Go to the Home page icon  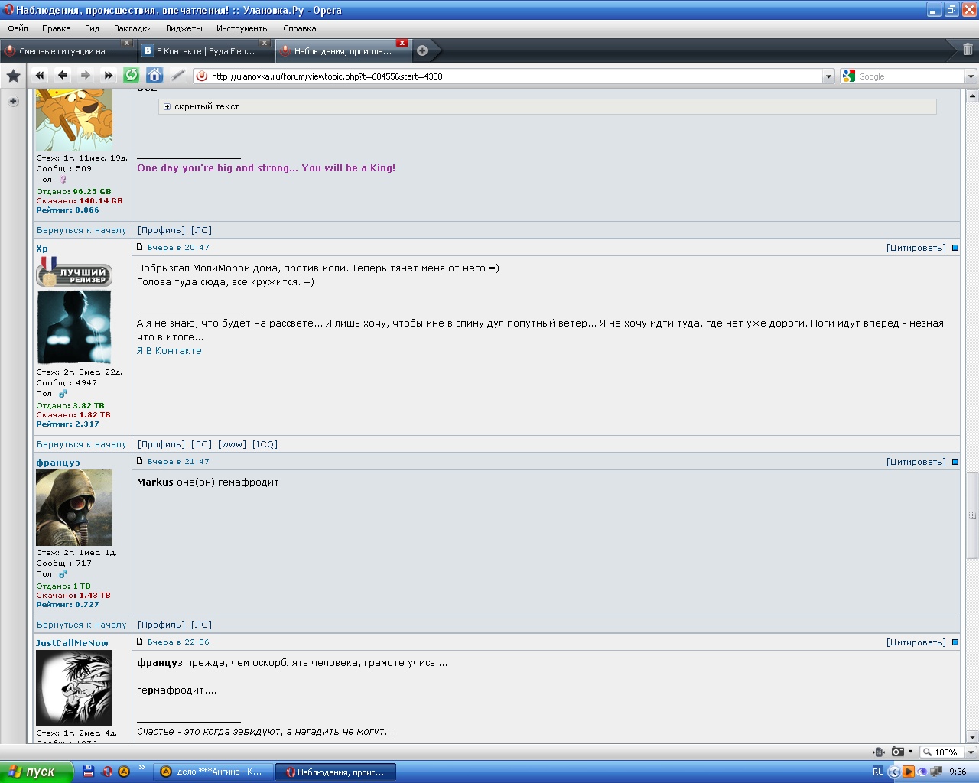click(154, 75)
